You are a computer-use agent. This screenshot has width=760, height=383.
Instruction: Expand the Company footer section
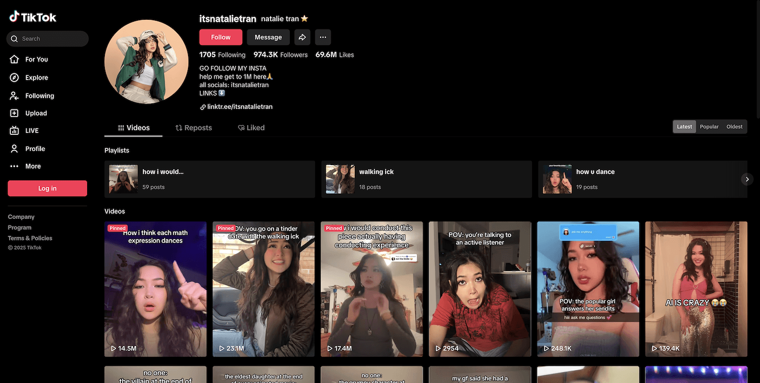[x=21, y=217]
